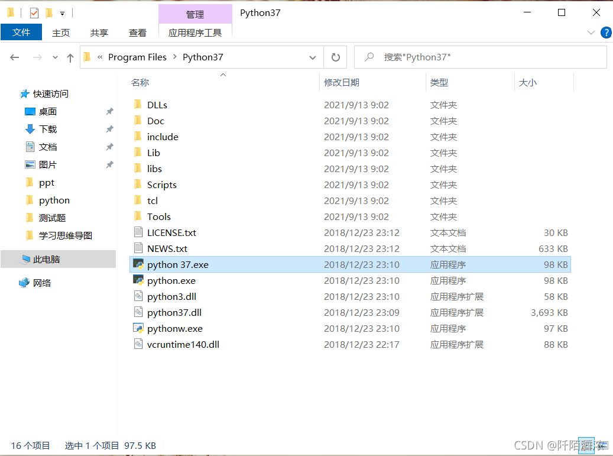Click Program Files in the address path
The image size is (613, 456).
point(137,57)
